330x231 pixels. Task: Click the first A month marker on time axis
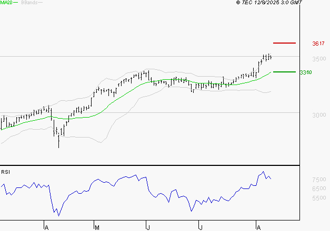pos(46,227)
